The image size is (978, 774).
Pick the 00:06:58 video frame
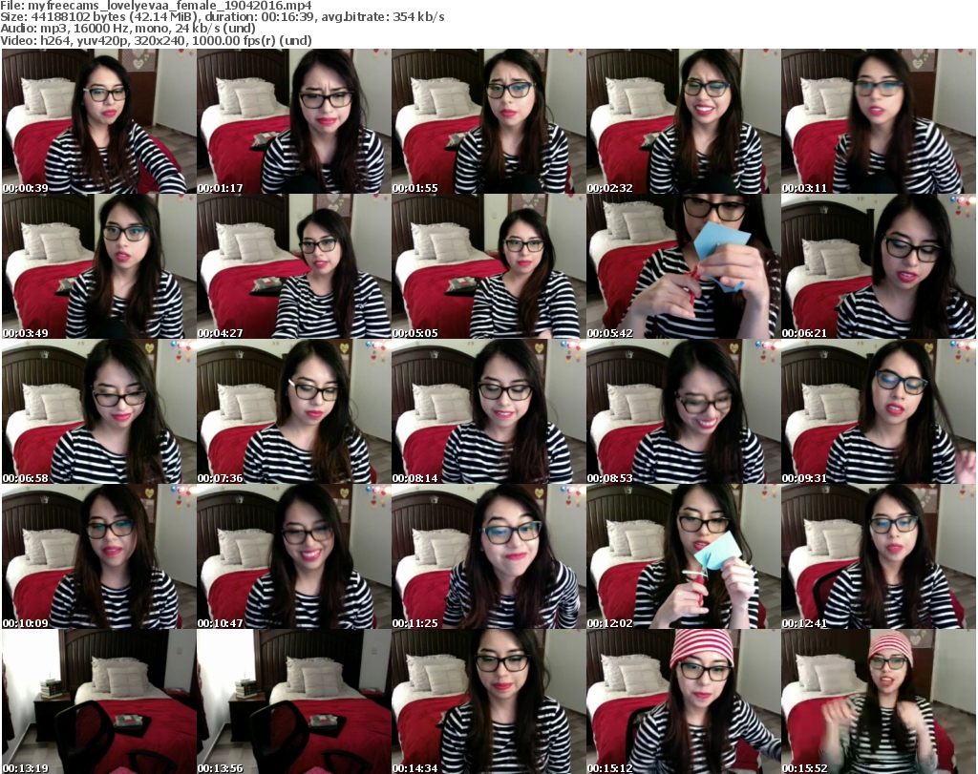coord(98,412)
